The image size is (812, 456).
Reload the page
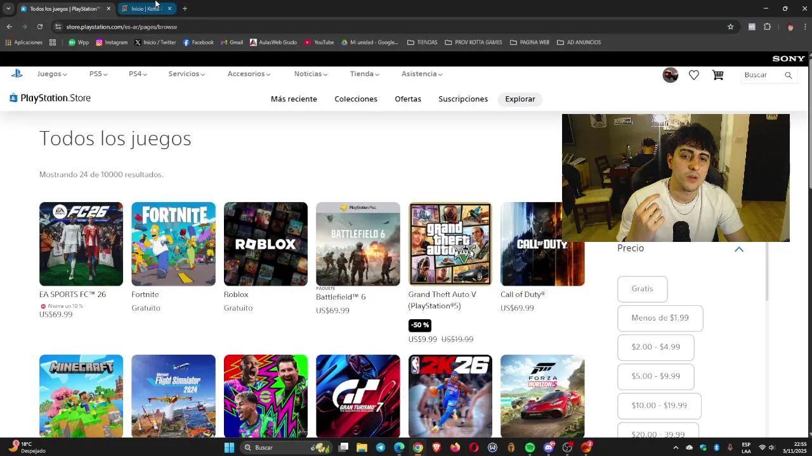(39, 27)
